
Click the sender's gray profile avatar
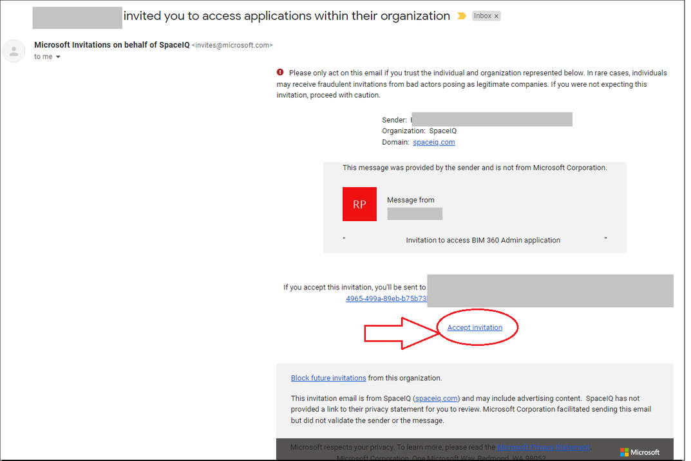click(14, 51)
